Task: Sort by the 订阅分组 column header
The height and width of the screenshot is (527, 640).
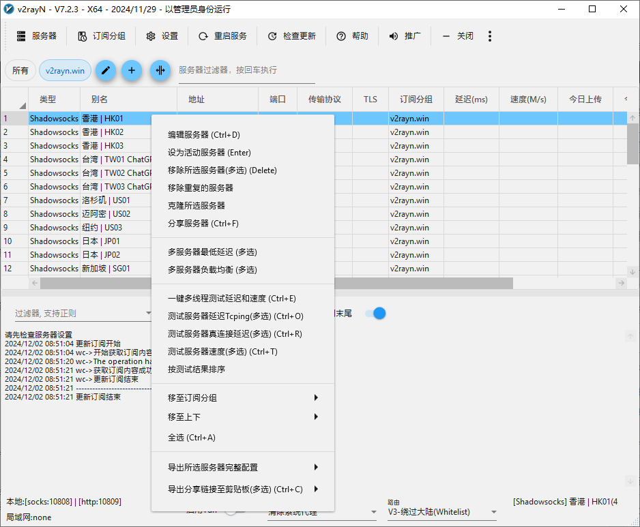Action: coord(416,99)
